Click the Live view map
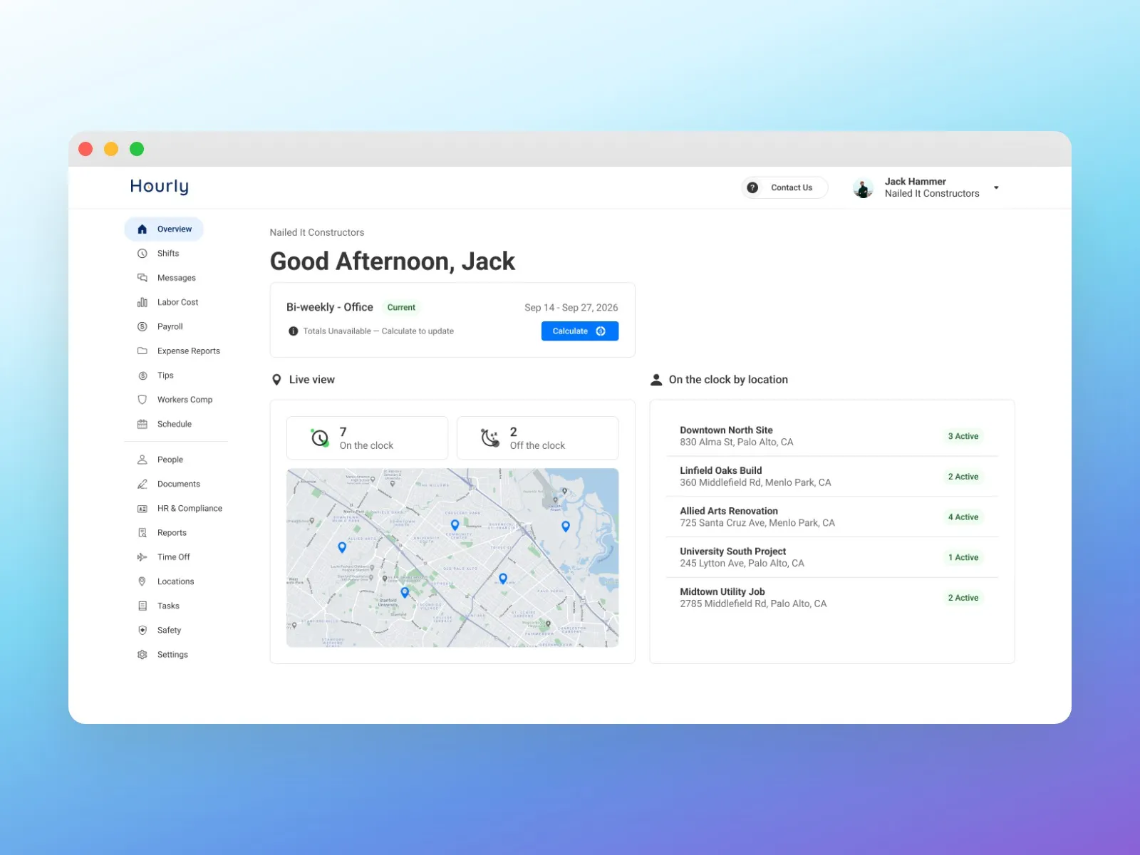Image resolution: width=1140 pixels, height=855 pixels. 452,558
